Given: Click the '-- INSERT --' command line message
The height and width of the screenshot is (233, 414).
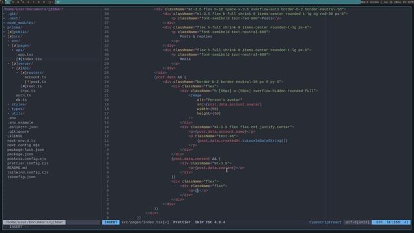Looking at the screenshot, I should (16, 227).
